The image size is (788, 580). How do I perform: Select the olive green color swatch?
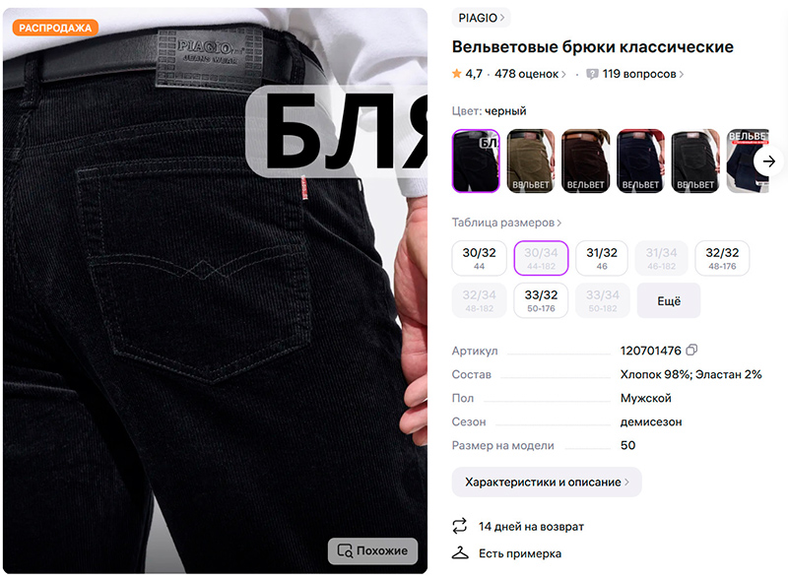coord(531,161)
